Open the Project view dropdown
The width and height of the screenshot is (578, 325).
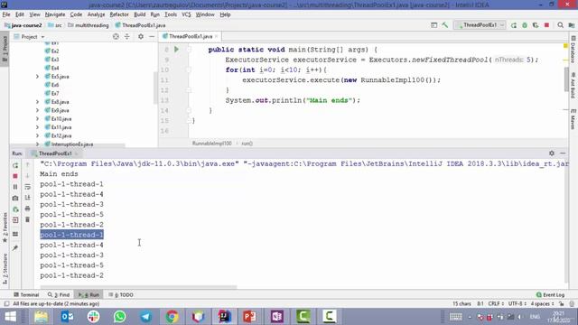point(29,37)
